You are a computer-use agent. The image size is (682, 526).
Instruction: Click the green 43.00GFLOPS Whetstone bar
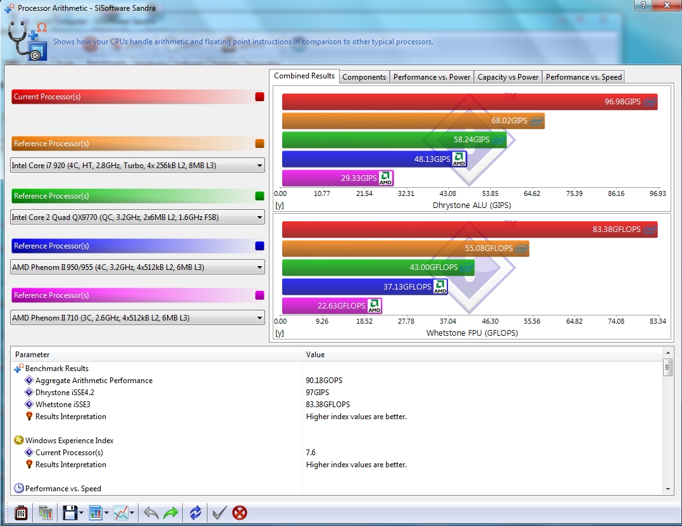pyautogui.click(x=378, y=267)
